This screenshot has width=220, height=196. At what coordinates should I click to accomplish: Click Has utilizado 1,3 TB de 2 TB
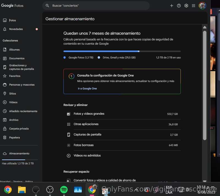[18, 164]
